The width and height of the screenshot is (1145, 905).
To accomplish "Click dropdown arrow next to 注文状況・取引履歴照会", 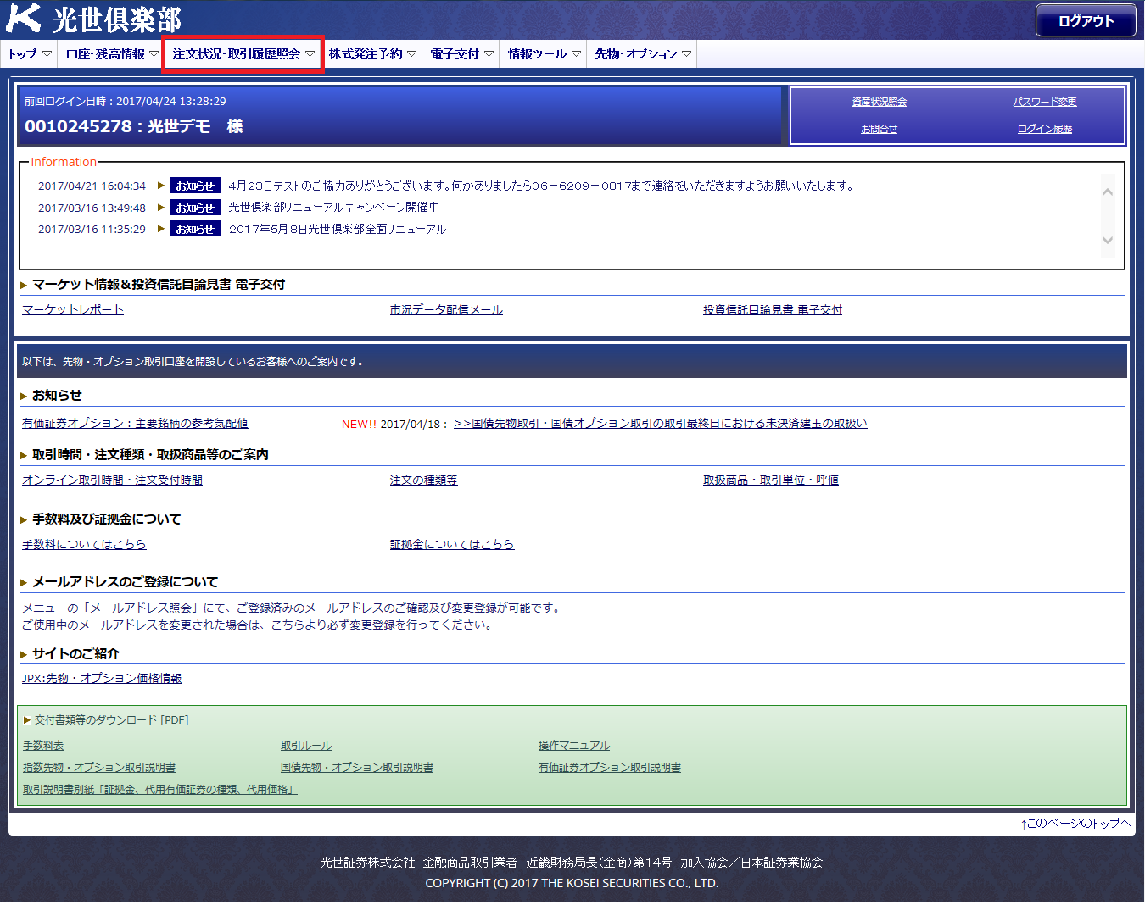I will [310, 53].
